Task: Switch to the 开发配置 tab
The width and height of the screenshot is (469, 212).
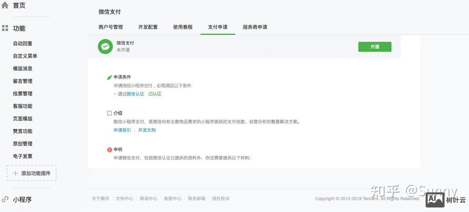Action: pos(148,27)
